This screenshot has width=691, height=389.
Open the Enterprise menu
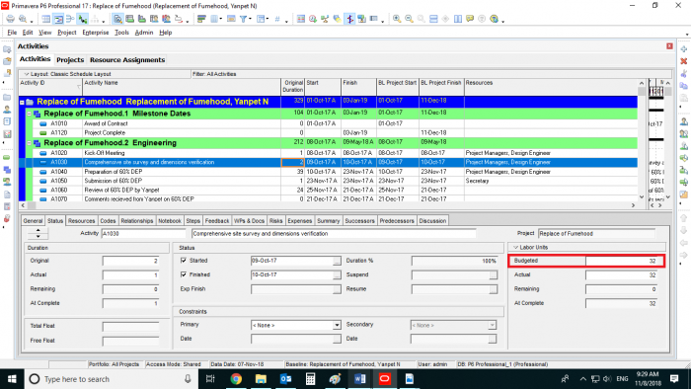click(95, 33)
